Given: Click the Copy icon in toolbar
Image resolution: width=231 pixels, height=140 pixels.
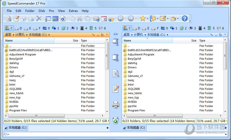Looking at the screenshot, I should (x=72, y=19).
